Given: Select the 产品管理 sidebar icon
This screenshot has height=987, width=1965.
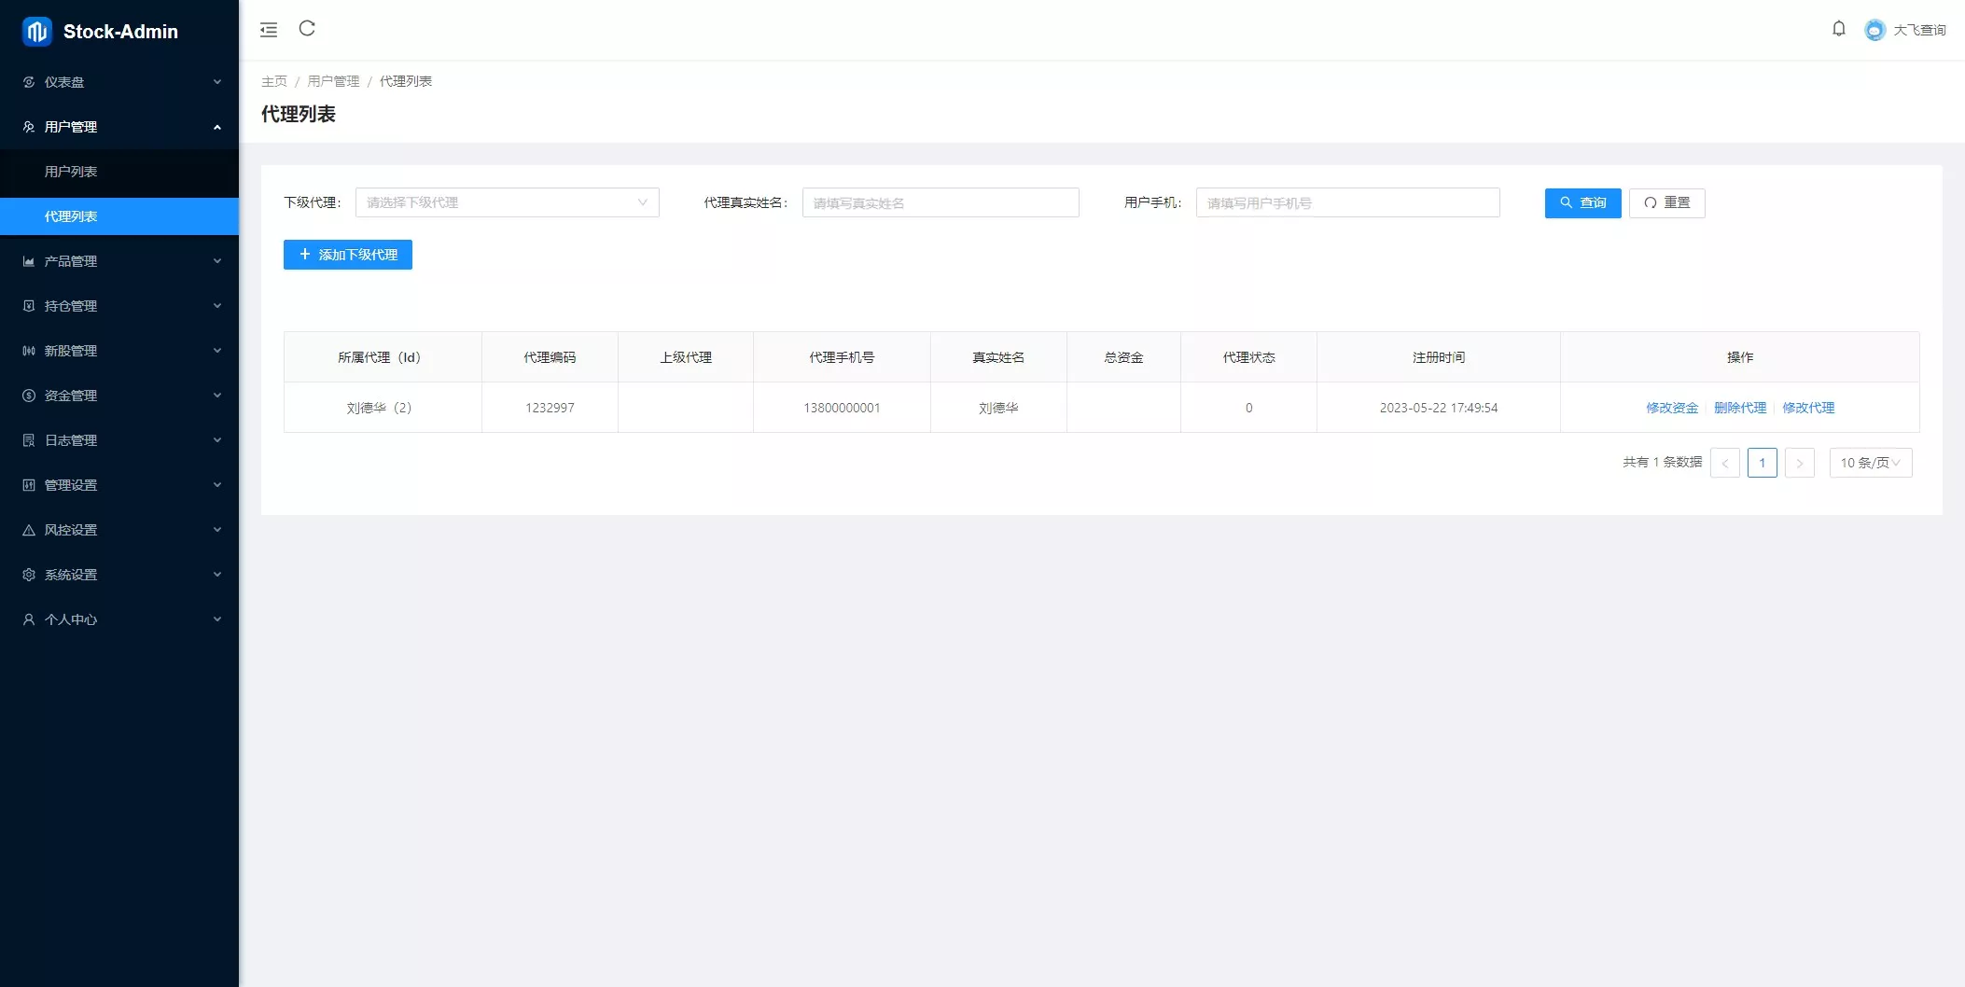Looking at the screenshot, I should tap(28, 261).
